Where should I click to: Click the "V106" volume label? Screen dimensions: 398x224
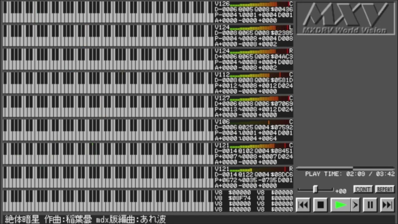(222, 122)
